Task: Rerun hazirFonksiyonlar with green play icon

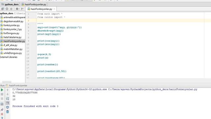Action: coord(2,90)
